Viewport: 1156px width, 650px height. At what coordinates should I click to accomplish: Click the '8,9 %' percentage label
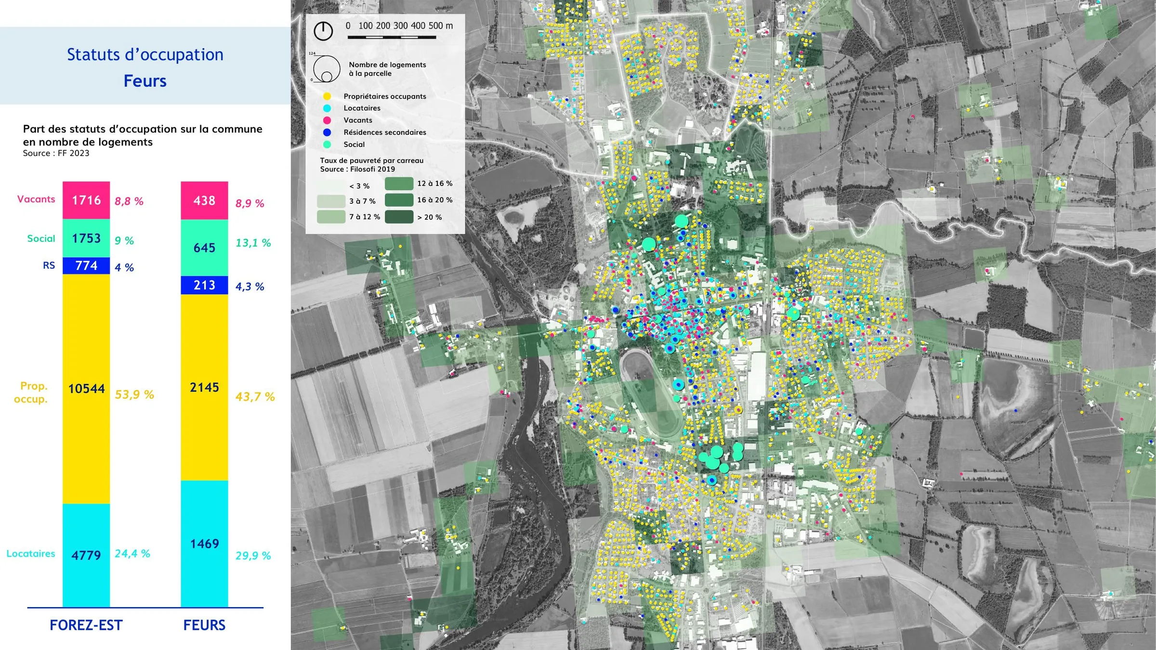pos(250,203)
